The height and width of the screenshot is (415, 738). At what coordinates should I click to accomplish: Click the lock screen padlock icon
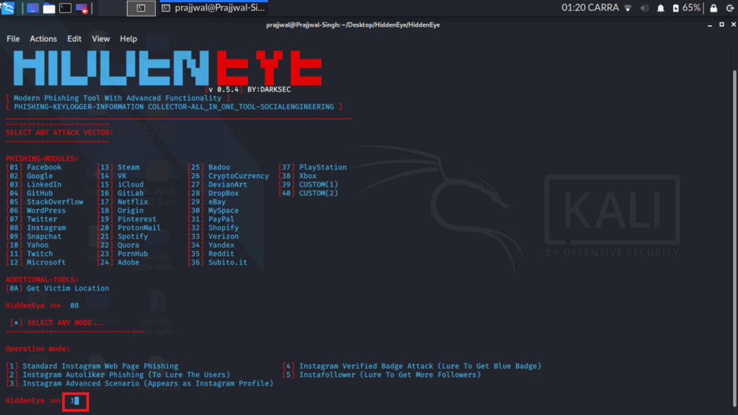[x=713, y=8]
